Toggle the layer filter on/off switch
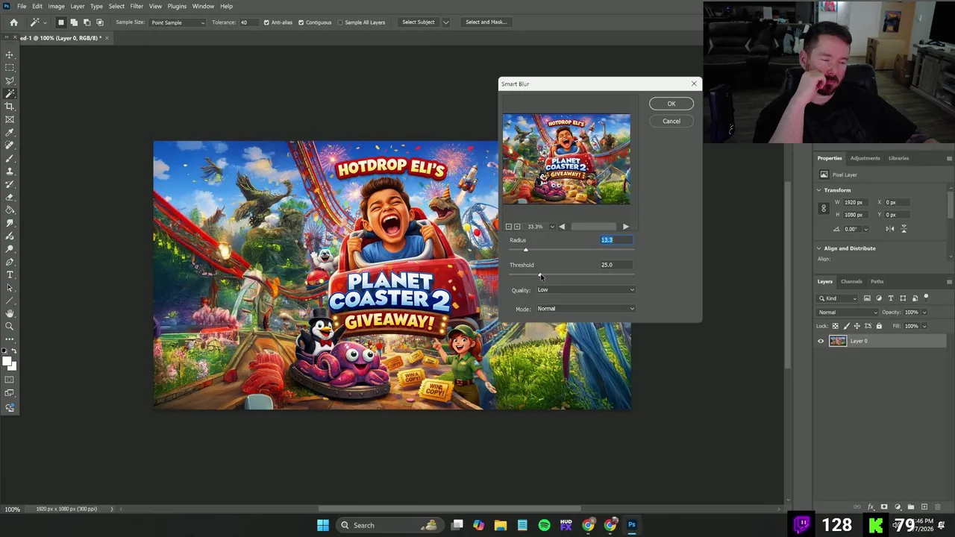The width and height of the screenshot is (955, 537). tap(926, 298)
